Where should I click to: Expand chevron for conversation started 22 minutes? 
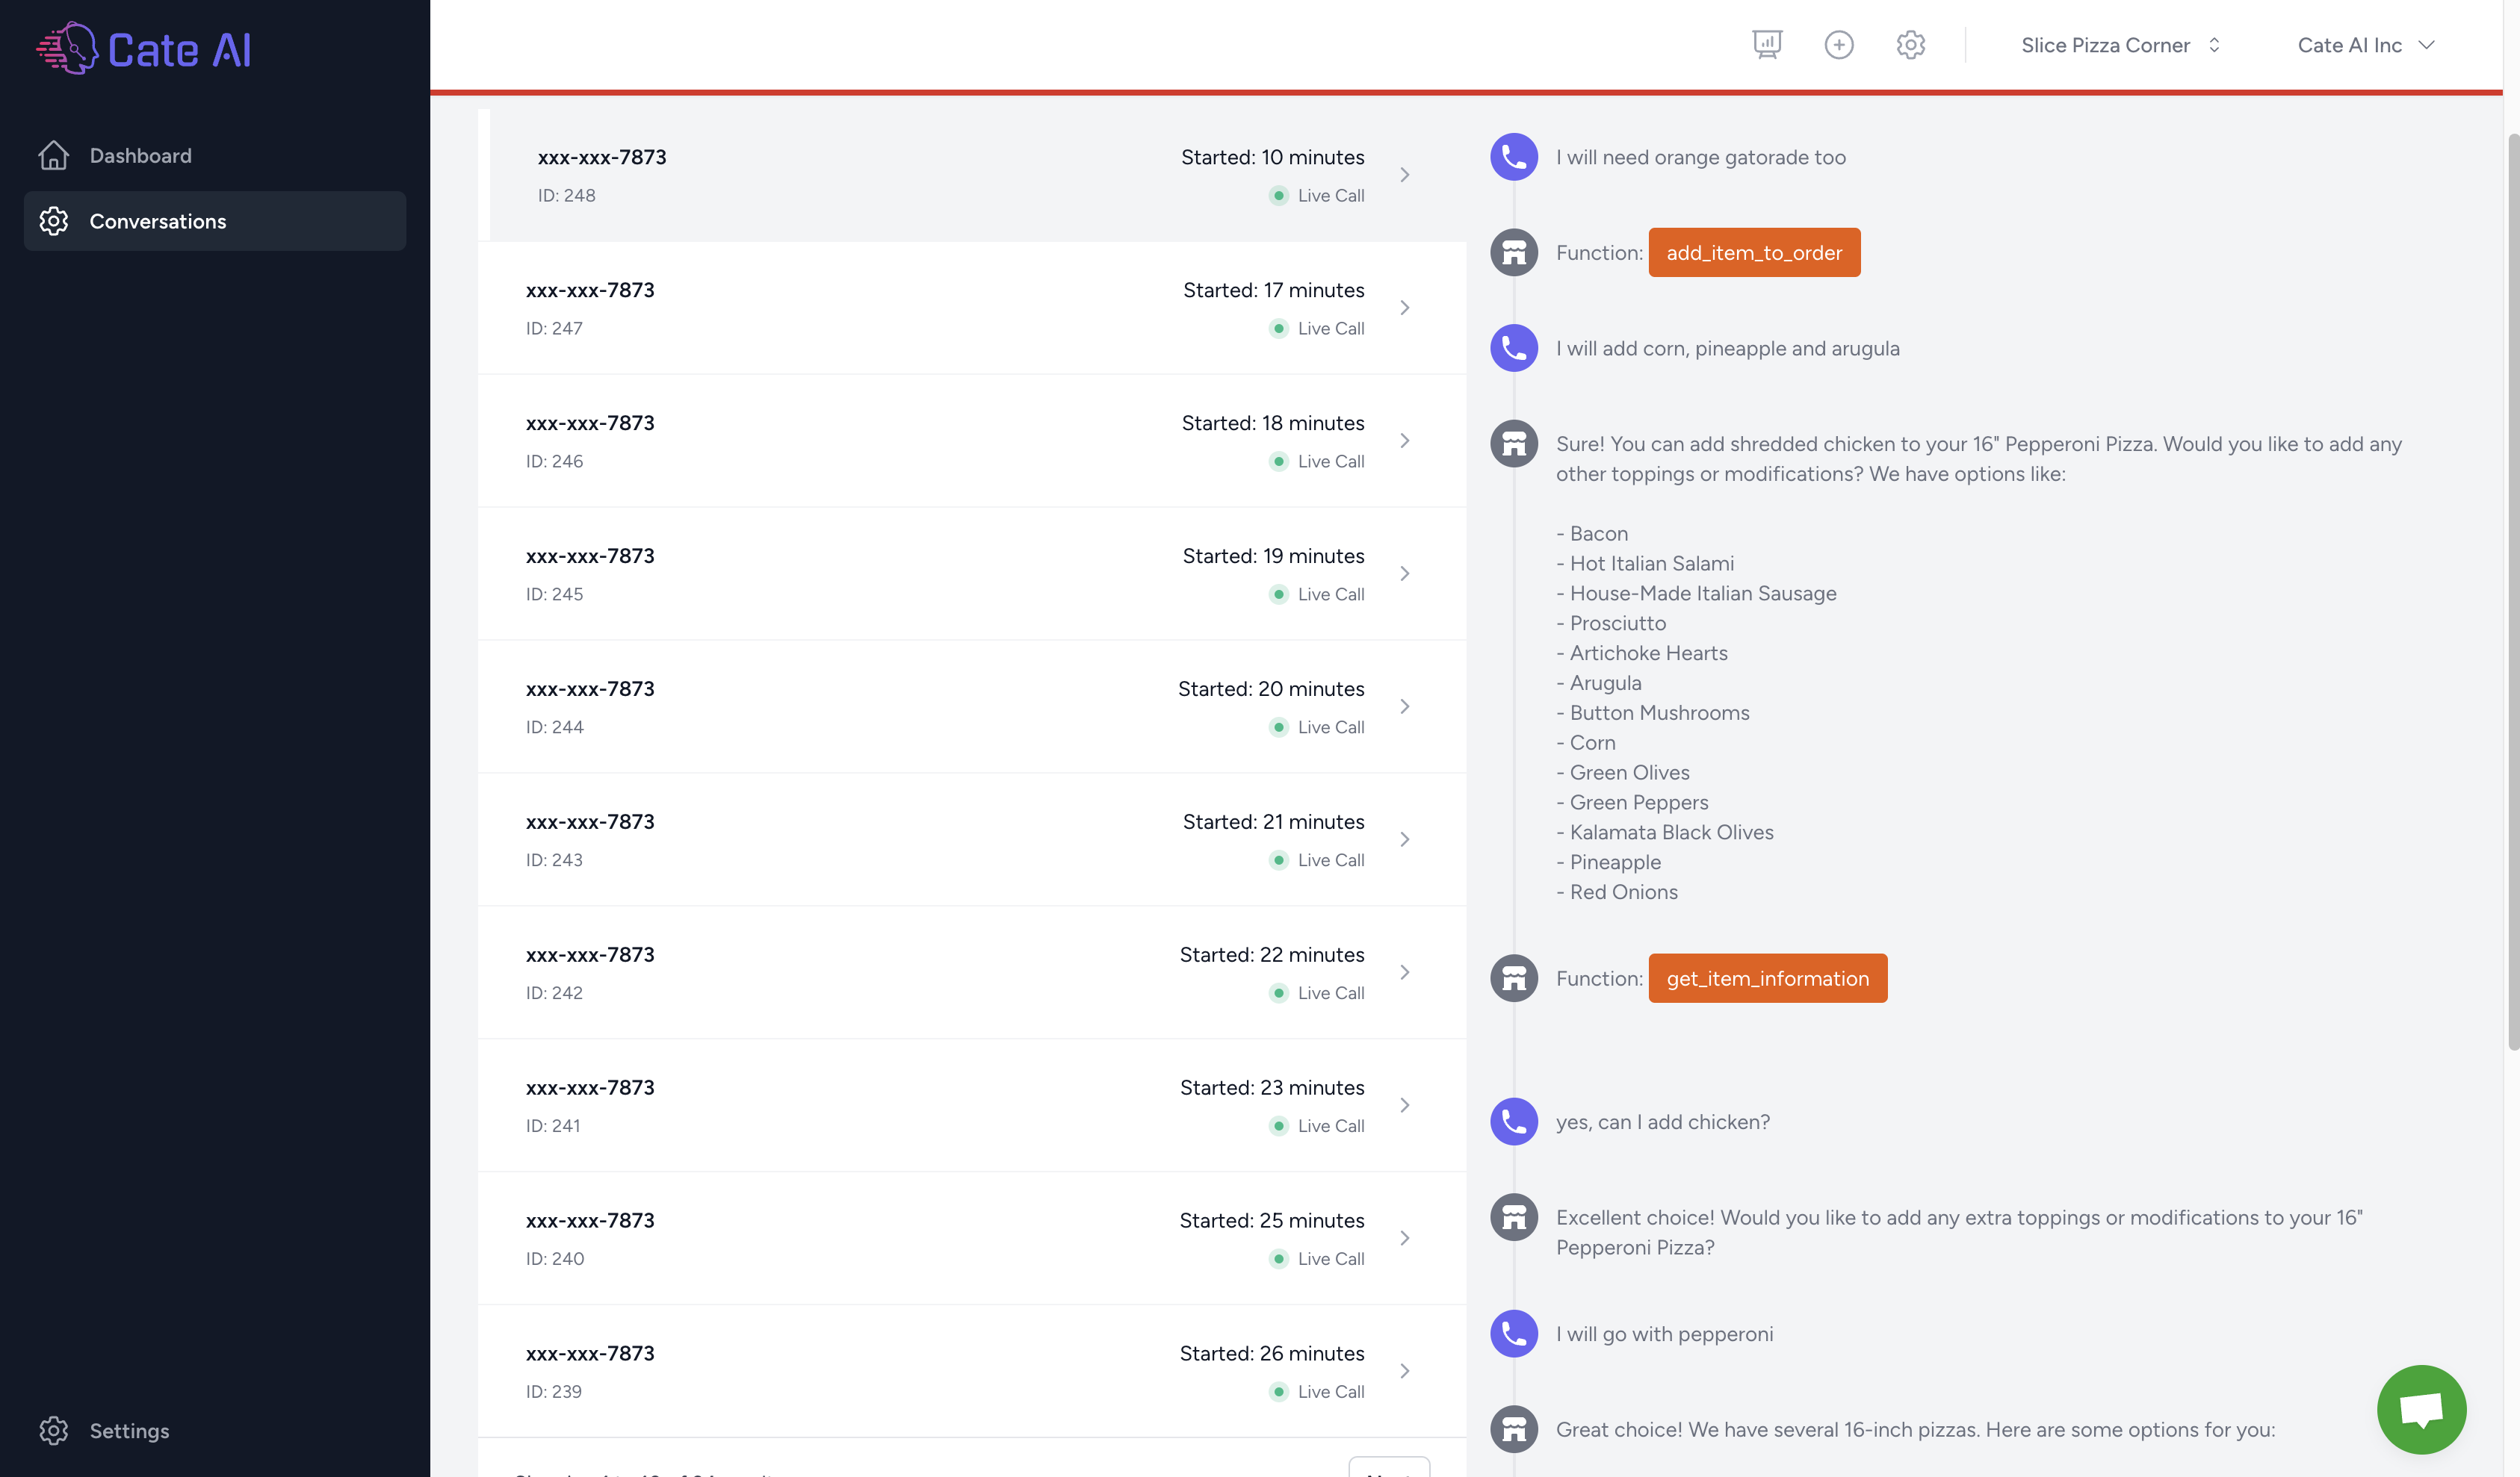tap(1405, 972)
